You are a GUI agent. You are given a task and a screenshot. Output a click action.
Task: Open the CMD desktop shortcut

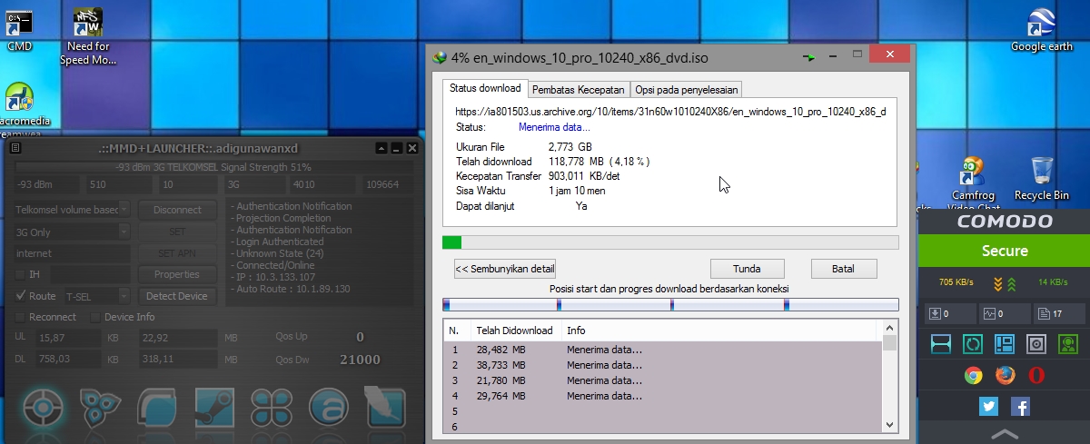click(x=19, y=30)
